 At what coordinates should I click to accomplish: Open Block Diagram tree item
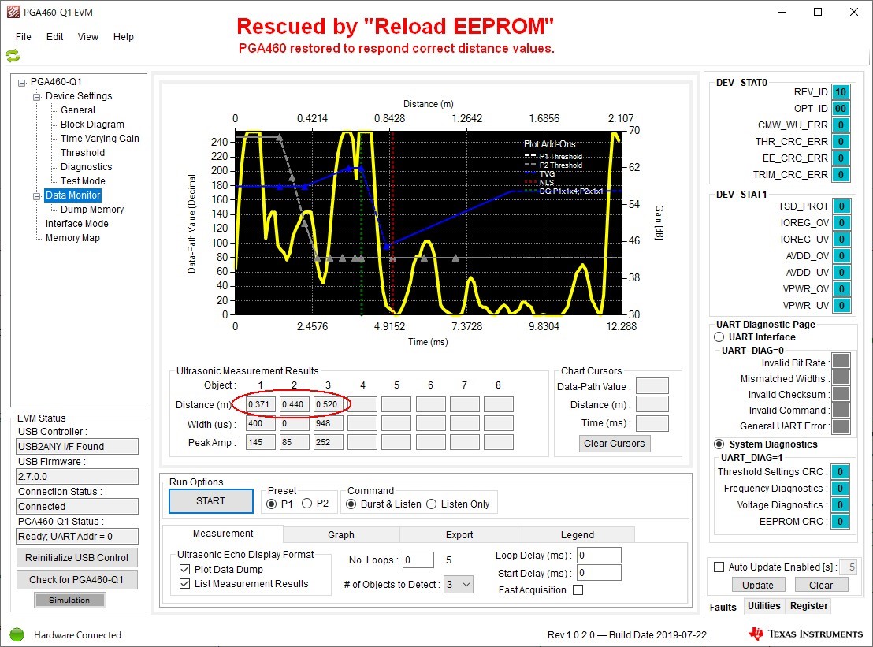click(x=92, y=125)
